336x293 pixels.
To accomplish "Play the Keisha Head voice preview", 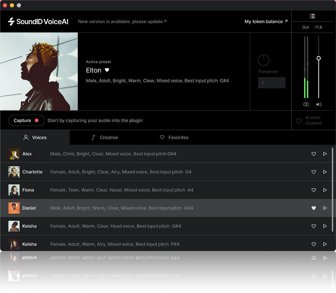I will click(x=325, y=226).
